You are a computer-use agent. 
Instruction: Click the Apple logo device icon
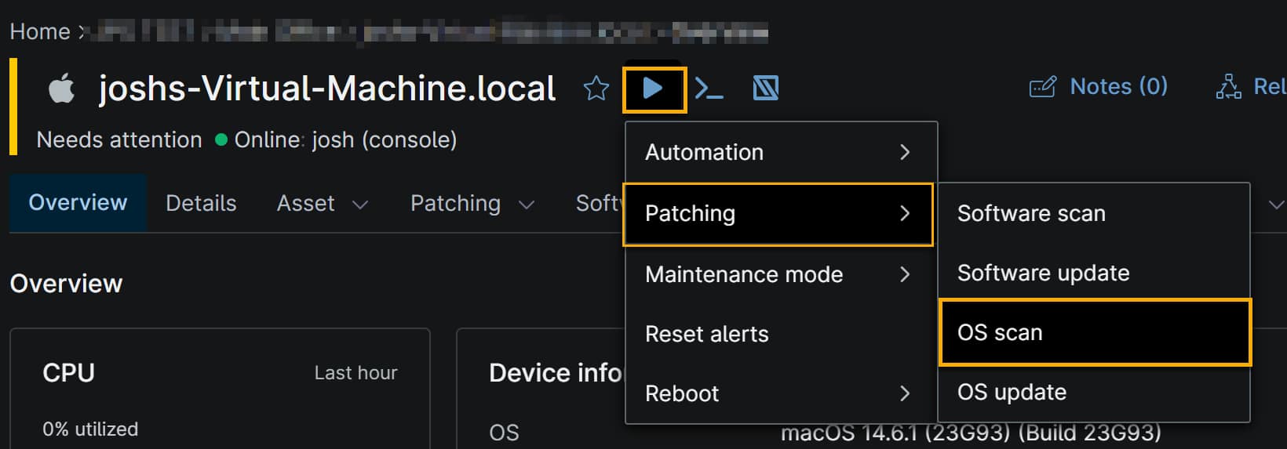[x=62, y=89]
